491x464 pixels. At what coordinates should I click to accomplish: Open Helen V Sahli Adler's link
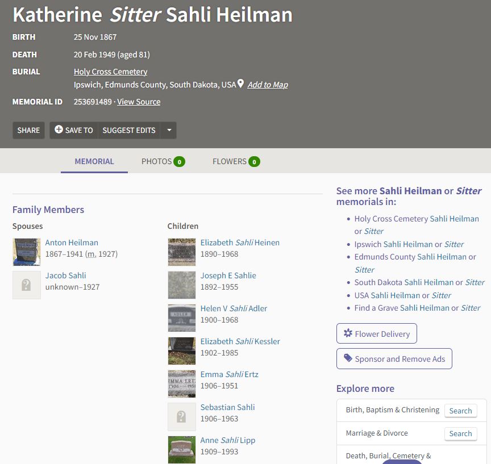pyautogui.click(x=234, y=308)
